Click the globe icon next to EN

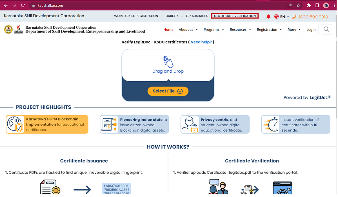(x=276, y=16)
